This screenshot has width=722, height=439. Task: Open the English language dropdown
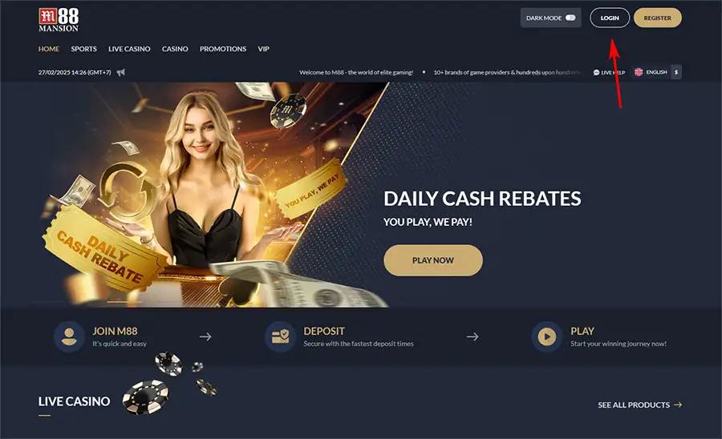pos(651,72)
